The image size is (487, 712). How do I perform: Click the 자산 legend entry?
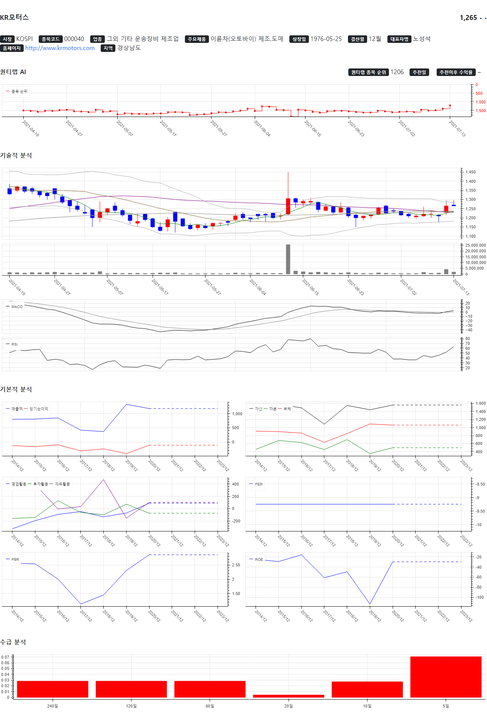tap(256, 409)
